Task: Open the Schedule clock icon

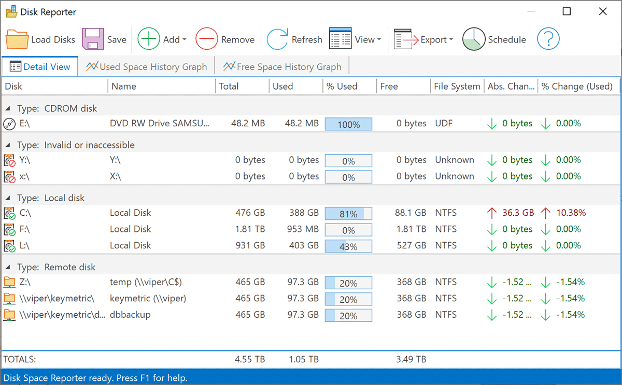Action: tap(473, 40)
